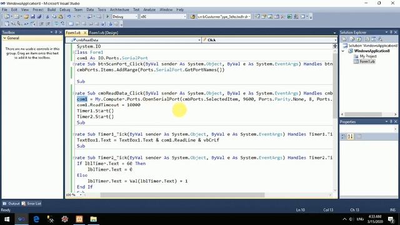Click the editor horizontal scrollbar thumb
Screen dimensions: 400x225
(x=182, y=195)
